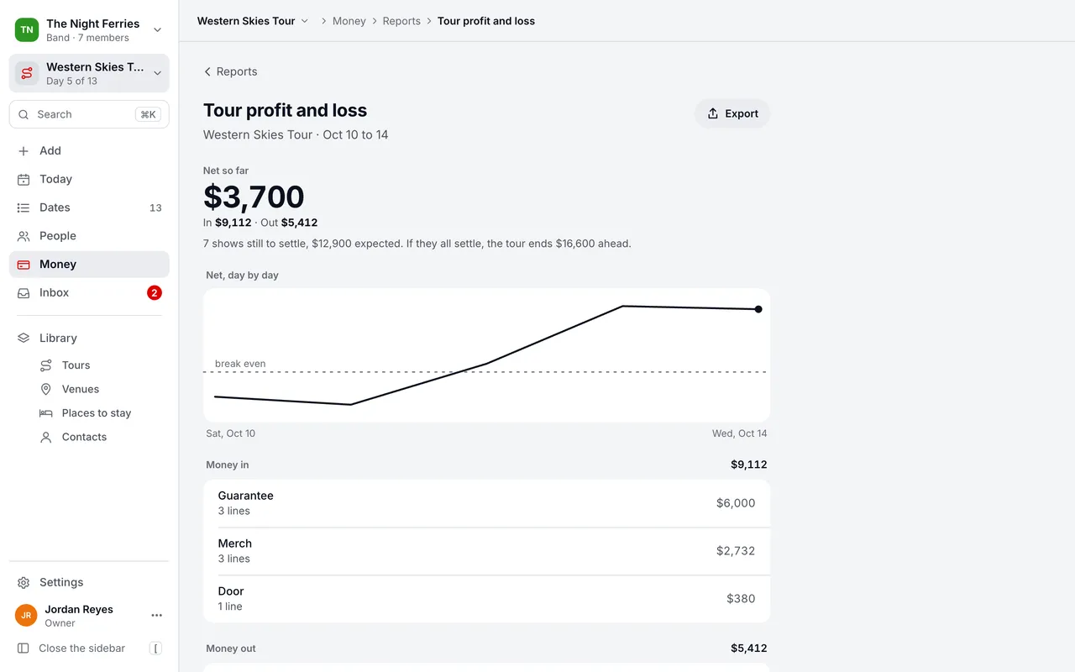Open Western Skies Tour breadcrumb dropdown
This screenshot has height=672, width=1075.
pos(253,21)
